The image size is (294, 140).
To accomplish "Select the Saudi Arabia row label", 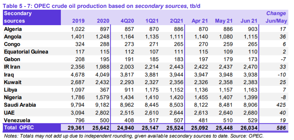I will [20, 105].
